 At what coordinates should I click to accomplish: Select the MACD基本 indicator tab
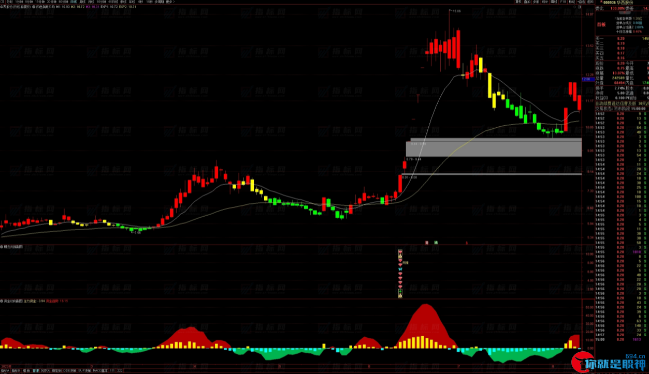pos(100,371)
